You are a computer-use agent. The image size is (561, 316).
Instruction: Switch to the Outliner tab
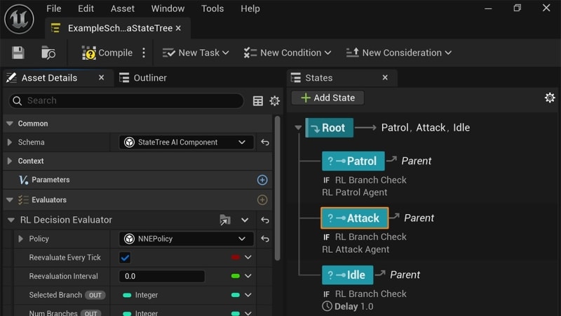pos(143,78)
